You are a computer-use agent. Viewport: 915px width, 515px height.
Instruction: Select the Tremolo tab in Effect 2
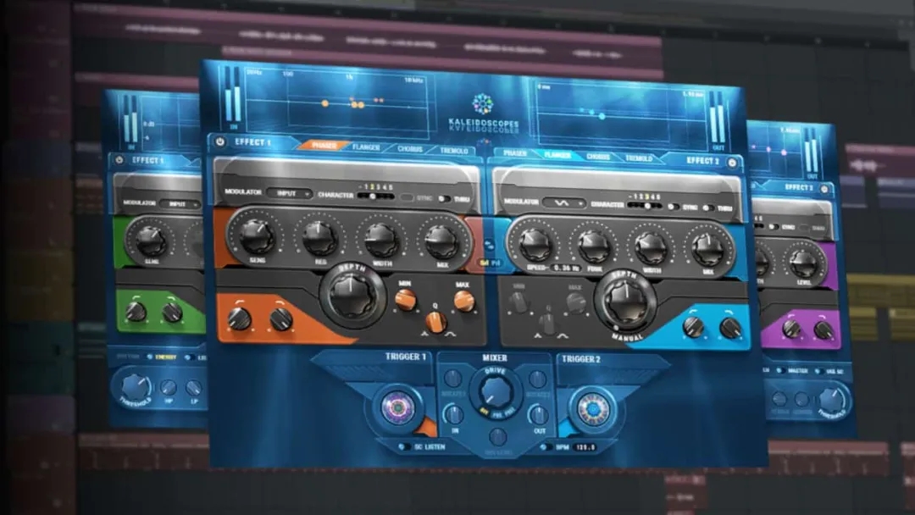click(639, 158)
